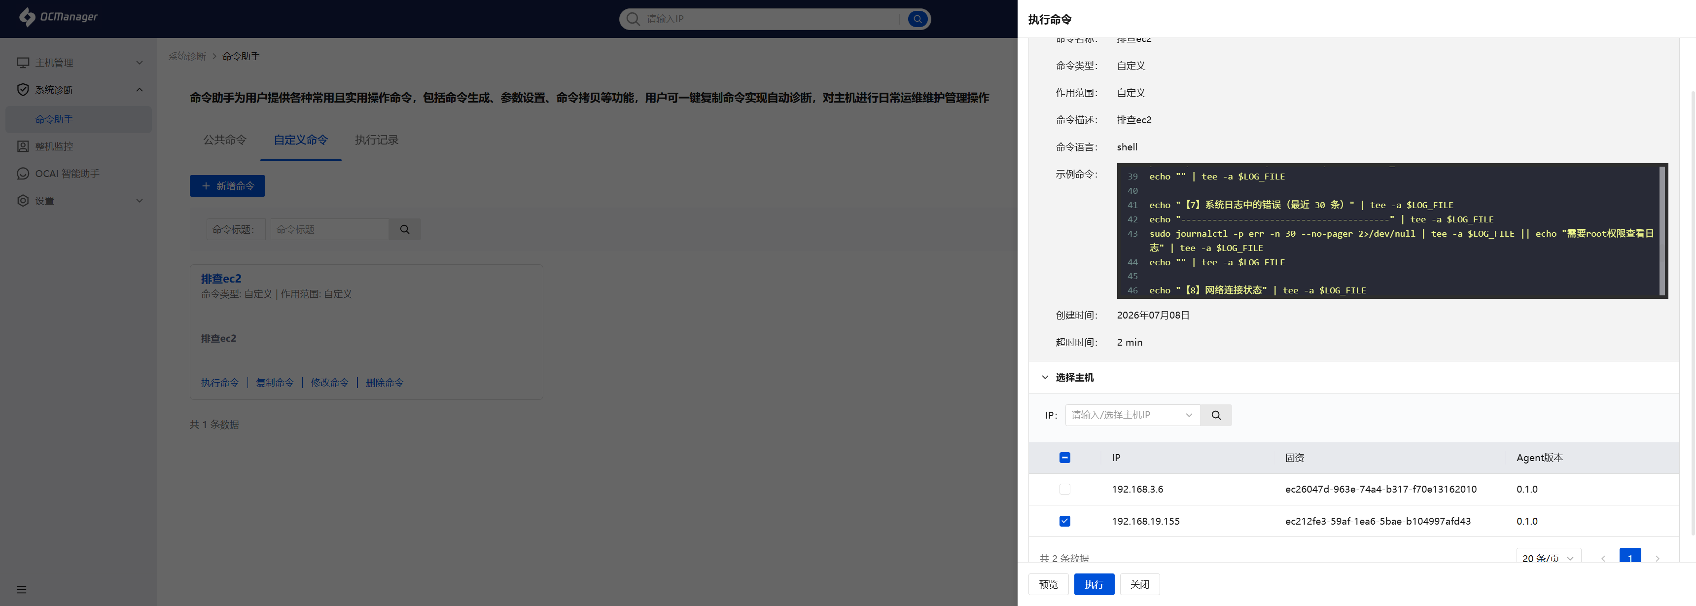
Task: Collapse the 系统诊断 menu chevron
Action: 140,90
